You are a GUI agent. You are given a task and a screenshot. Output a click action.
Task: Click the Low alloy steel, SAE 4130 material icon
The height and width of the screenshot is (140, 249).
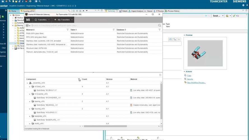(x=131, y=112)
